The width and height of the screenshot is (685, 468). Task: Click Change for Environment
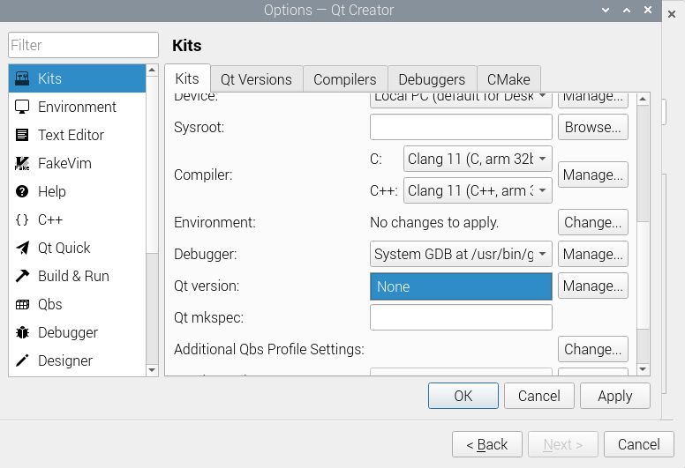[593, 222]
